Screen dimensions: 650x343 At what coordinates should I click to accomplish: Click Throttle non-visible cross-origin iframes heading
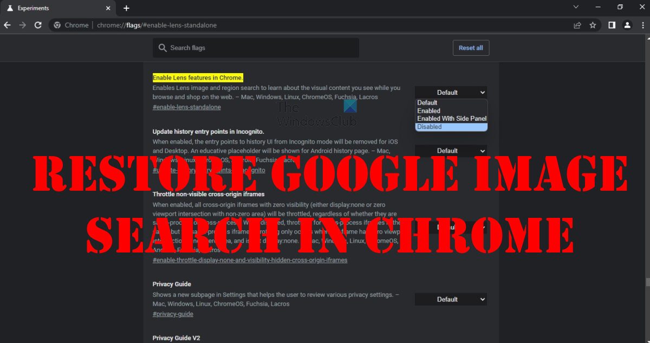tap(209, 194)
